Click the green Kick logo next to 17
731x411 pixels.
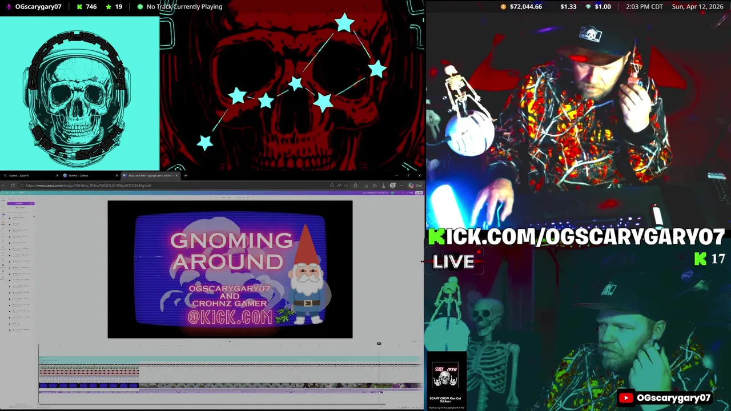coord(700,259)
